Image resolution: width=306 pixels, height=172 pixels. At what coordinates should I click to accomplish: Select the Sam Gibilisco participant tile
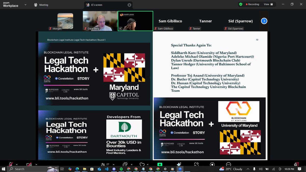[x=170, y=21]
